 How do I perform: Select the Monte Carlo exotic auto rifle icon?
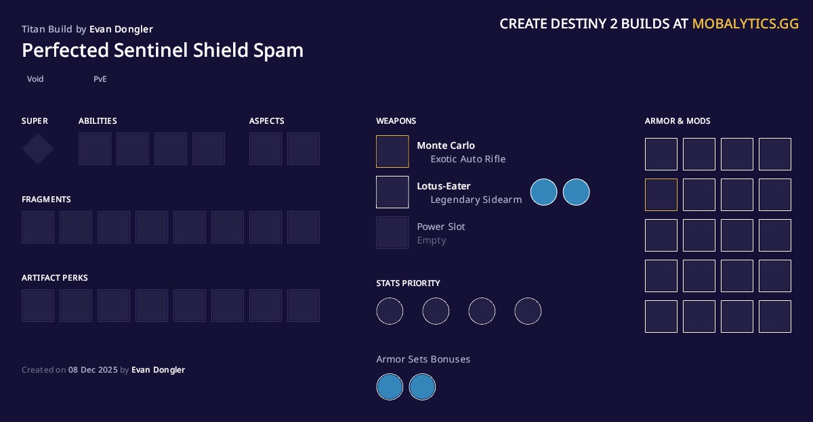point(392,151)
